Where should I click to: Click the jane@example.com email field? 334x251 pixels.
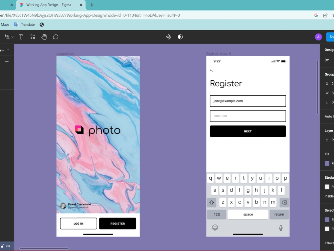248,101
